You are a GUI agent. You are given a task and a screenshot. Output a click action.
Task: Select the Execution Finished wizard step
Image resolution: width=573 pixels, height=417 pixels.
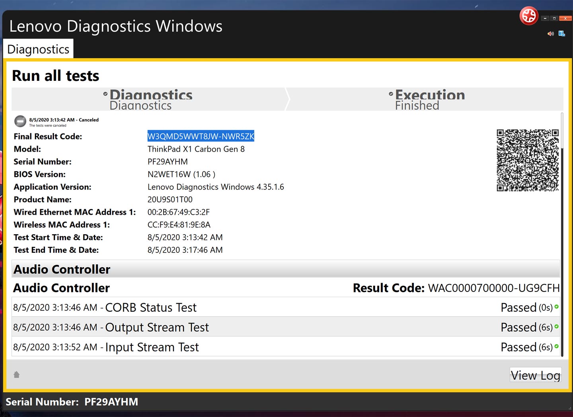pos(426,99)
